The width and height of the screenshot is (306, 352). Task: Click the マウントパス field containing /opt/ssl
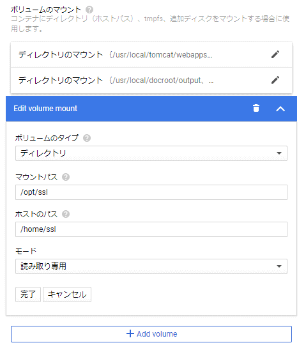[151, 192]
